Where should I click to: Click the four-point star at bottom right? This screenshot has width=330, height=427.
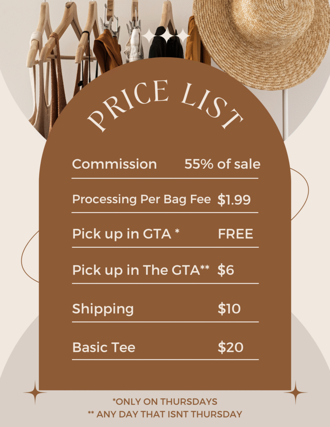coord(296,392)
